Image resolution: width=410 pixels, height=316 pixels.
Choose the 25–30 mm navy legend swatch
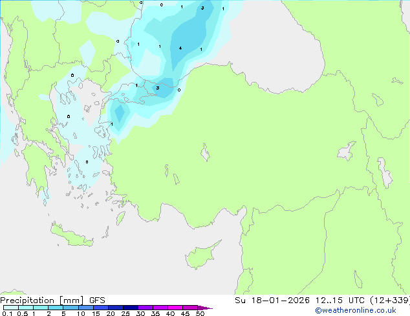[x=131, y=308]
